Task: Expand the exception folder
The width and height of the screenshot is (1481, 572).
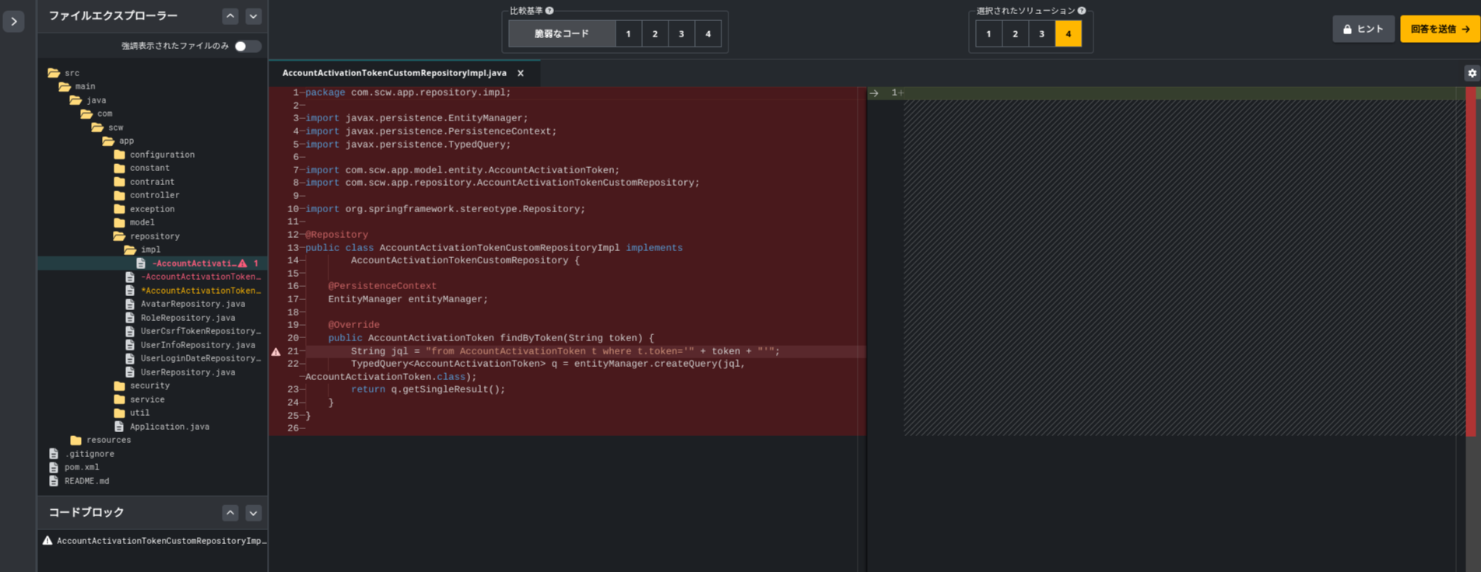Action: coord(144,209)
